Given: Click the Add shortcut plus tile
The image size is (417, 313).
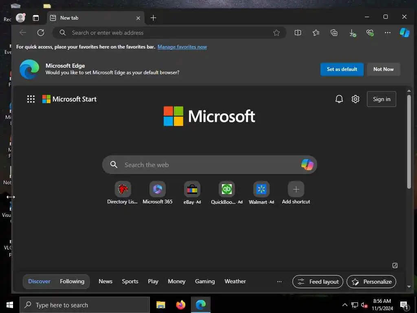Looking at the screenshot, I should [x=296, y=193].
